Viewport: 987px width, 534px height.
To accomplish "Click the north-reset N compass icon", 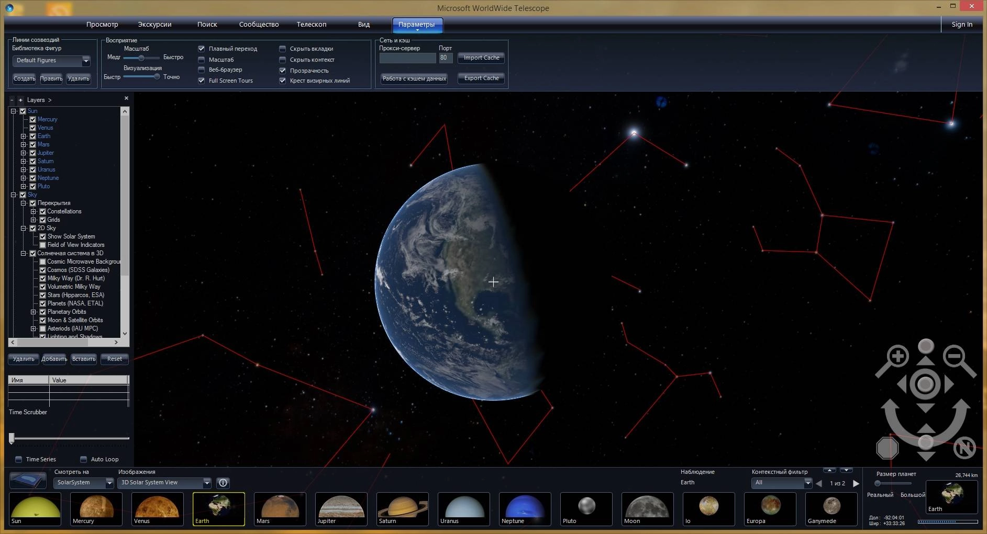I will tap(964, 448).
